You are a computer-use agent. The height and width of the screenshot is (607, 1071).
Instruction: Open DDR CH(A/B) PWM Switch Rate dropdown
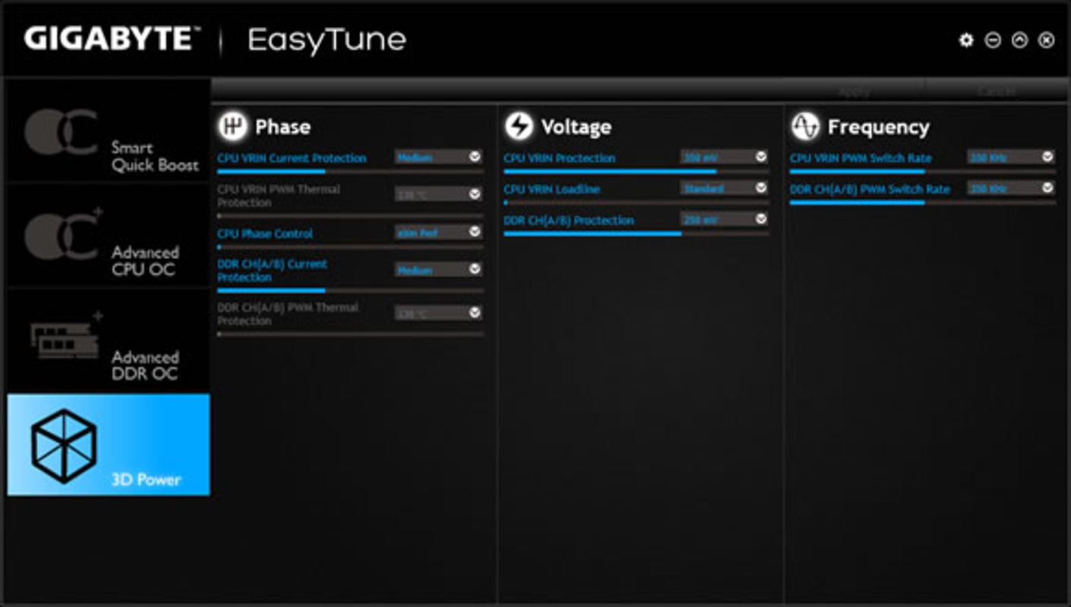(x=1011, y=188)
